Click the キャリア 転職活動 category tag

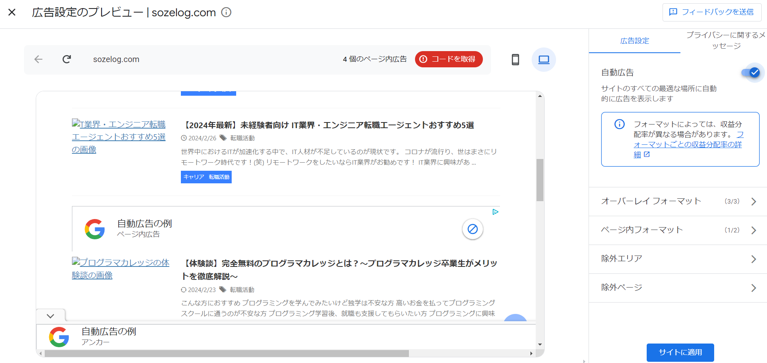point(206,177)
